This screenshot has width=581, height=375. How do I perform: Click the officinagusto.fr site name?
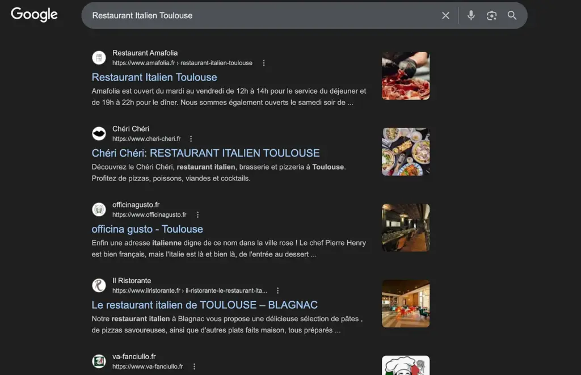[136, 205]
